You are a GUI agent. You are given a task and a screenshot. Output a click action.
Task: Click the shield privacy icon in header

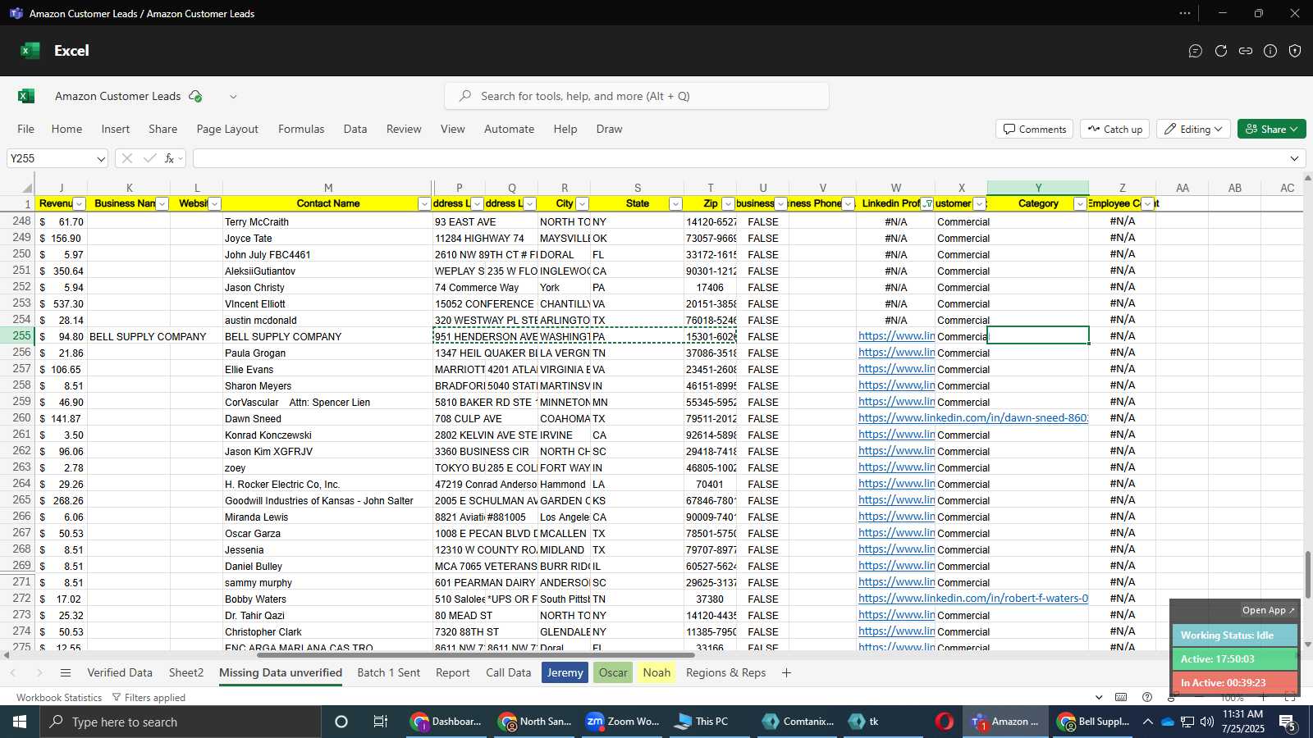pyautogui.click(x=1295, y=51)
